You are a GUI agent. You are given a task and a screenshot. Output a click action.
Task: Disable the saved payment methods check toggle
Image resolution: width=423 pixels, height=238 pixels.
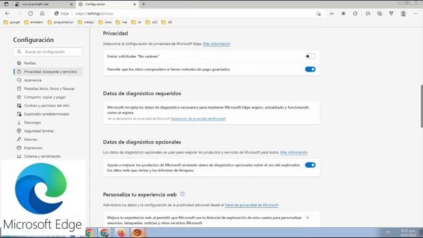pyautogui.click(x=310, y=69)
